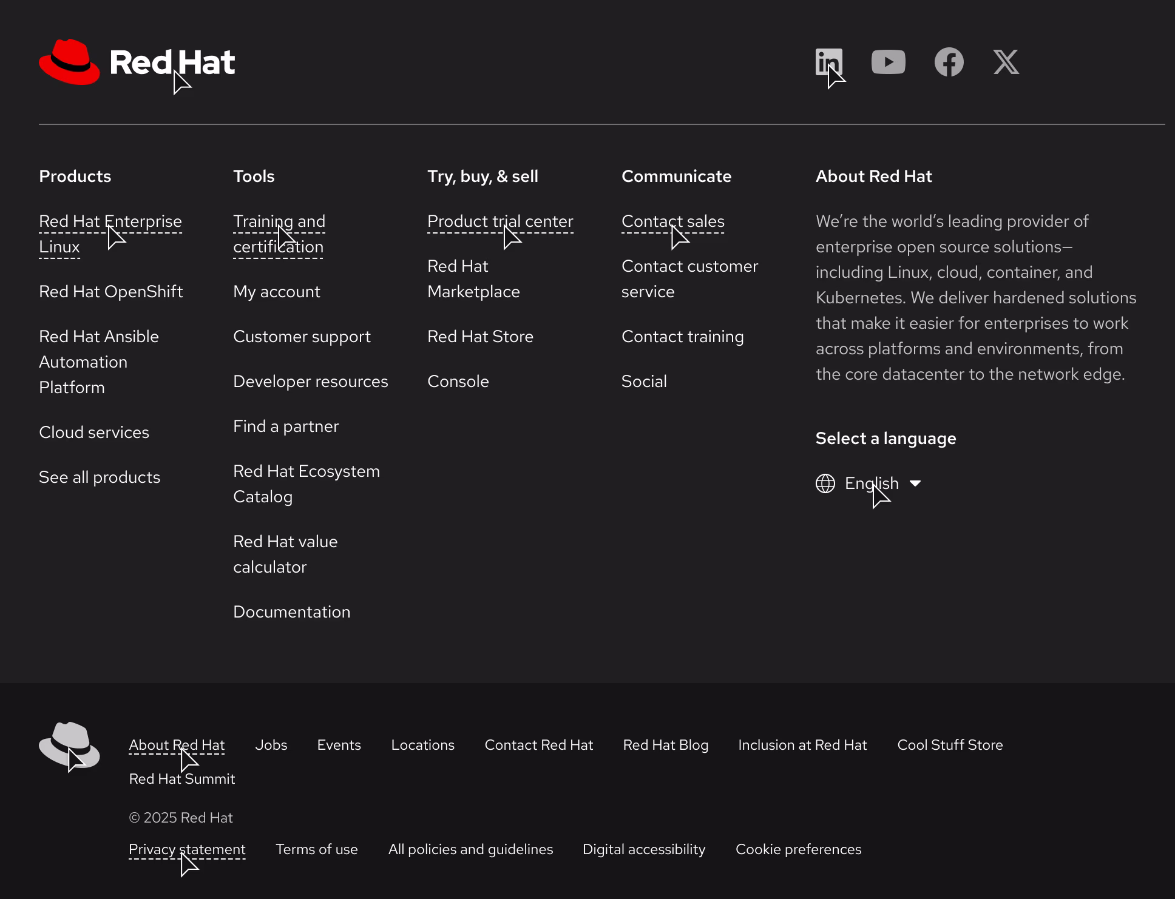Open the YouTube channel icon
Screen dimensions: 1175x899
click(x=889, y=61)
